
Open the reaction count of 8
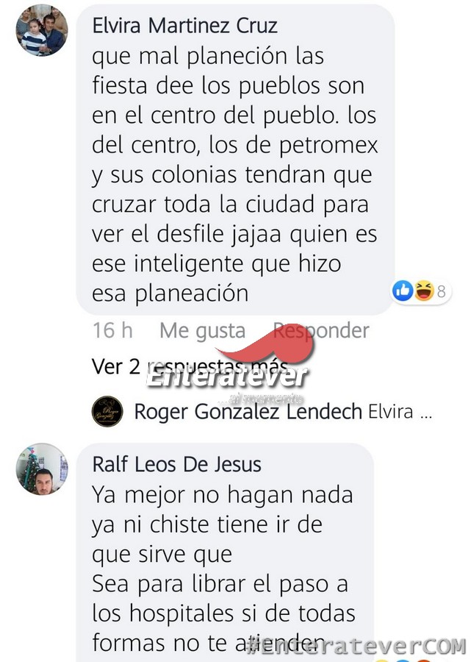(x=441, y=291)
